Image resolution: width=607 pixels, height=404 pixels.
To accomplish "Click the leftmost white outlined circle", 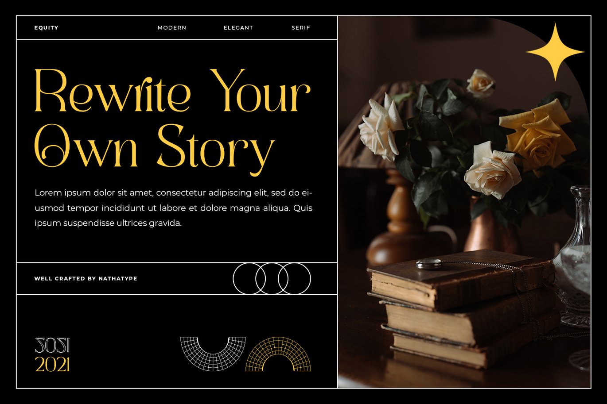I will pos(249,278).
